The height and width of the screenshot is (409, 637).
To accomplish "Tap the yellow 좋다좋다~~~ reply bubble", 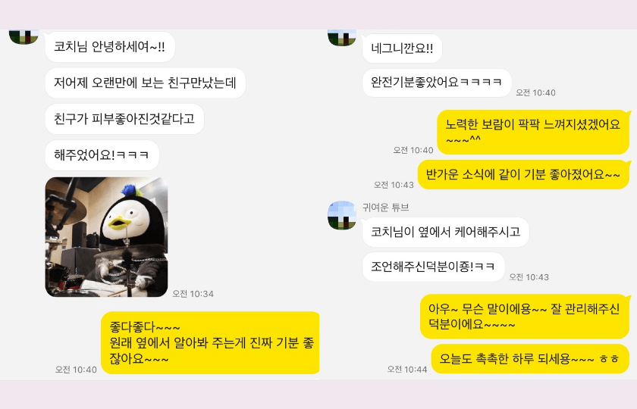I will pos(210,343).
